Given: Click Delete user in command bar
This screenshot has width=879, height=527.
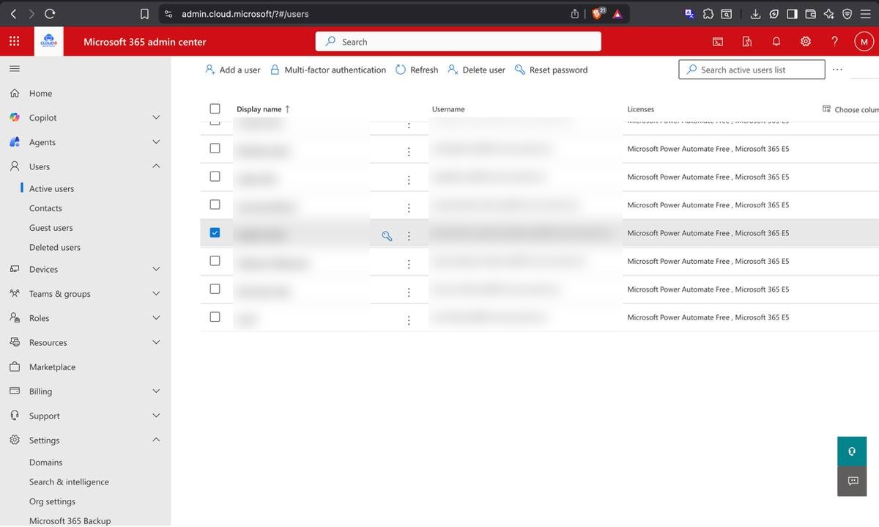Looking at the screenshot, I should click(476, 70).
